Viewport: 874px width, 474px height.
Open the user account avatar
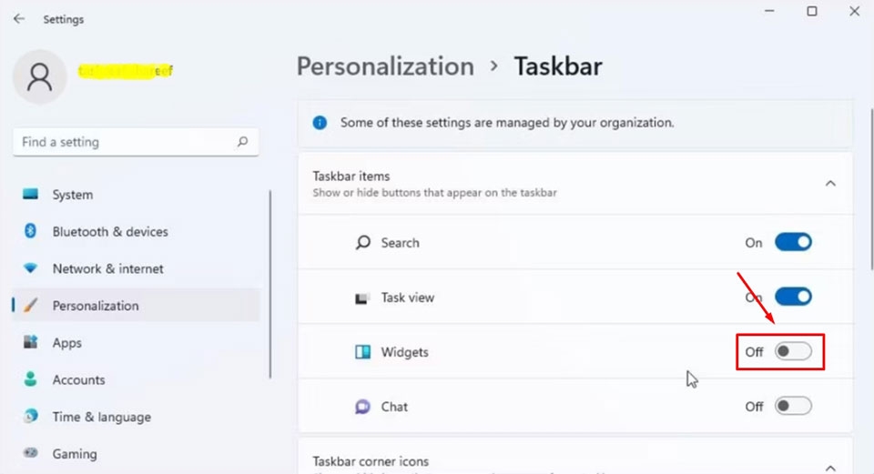[x=39, y=76]
